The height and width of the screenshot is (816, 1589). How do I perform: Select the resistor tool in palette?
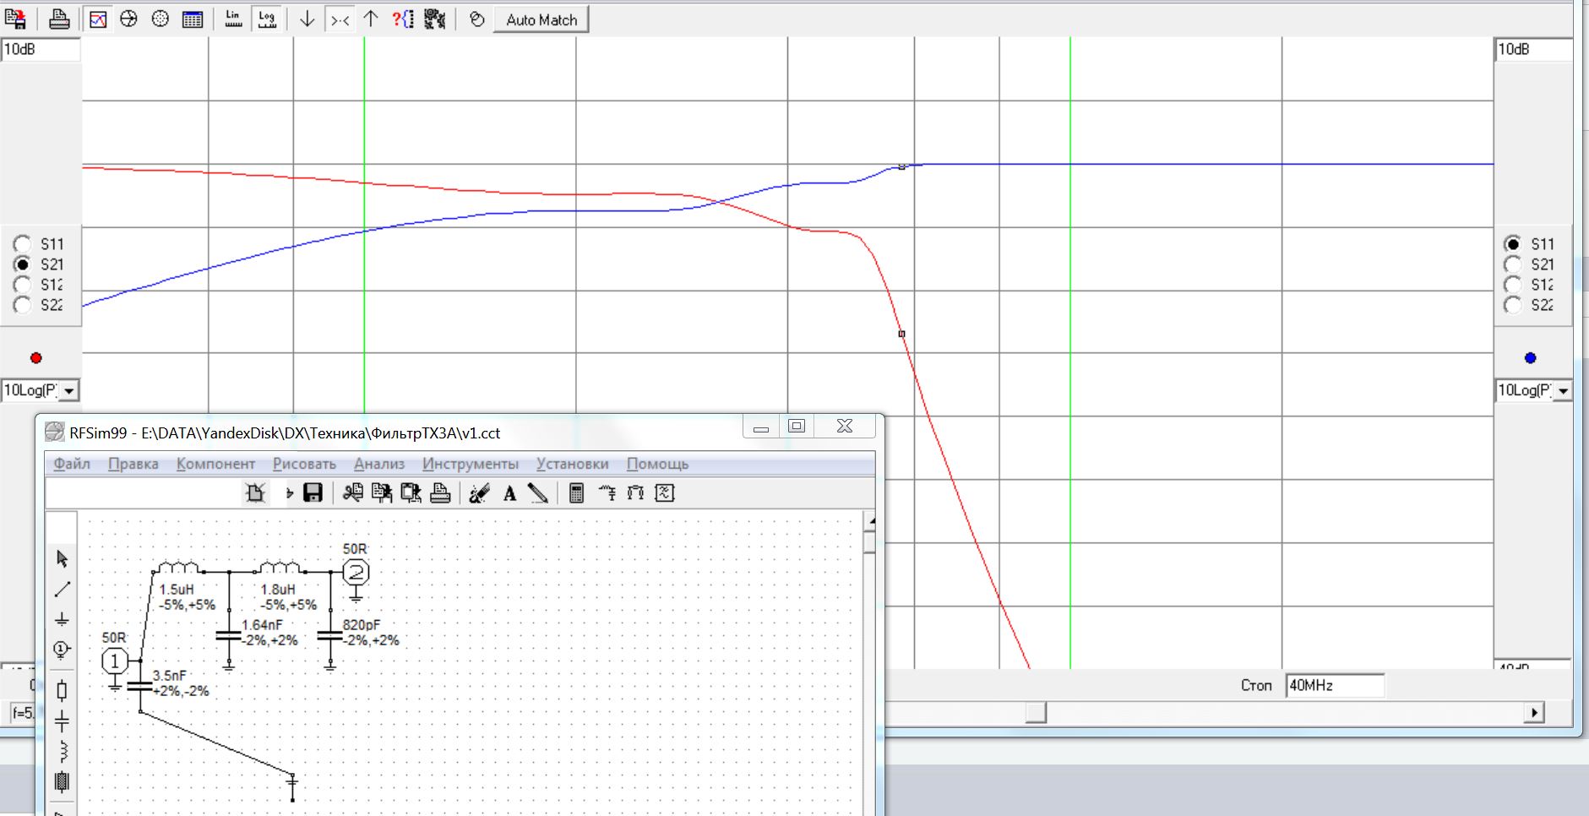(62, 691)
